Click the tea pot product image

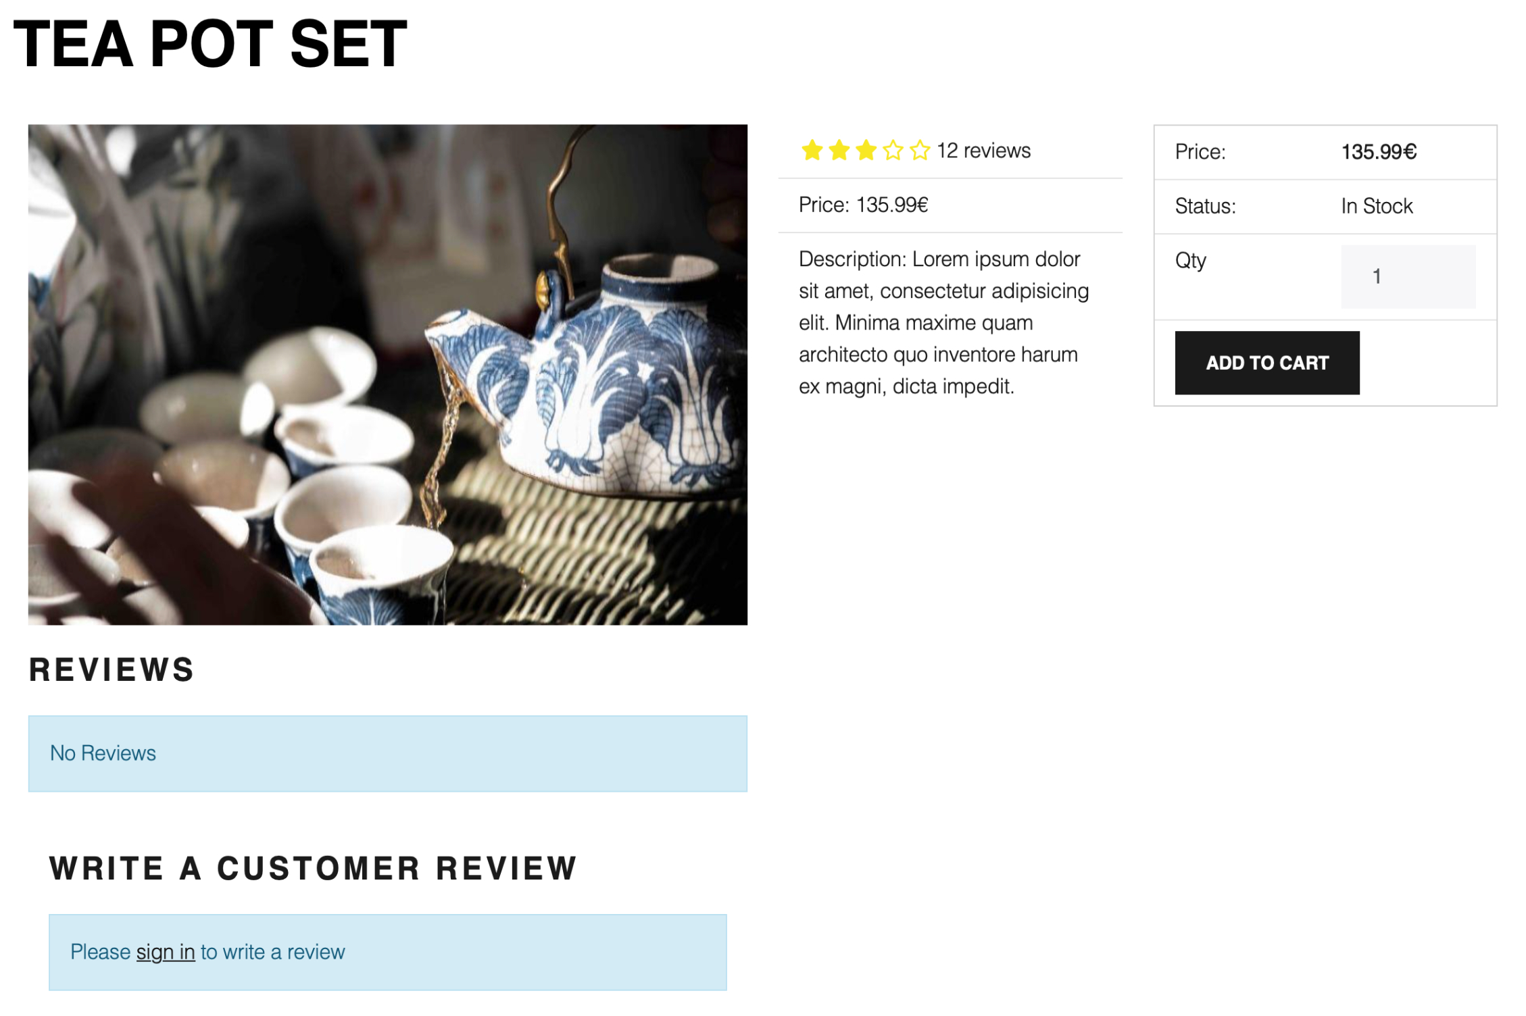click(387, 374)
